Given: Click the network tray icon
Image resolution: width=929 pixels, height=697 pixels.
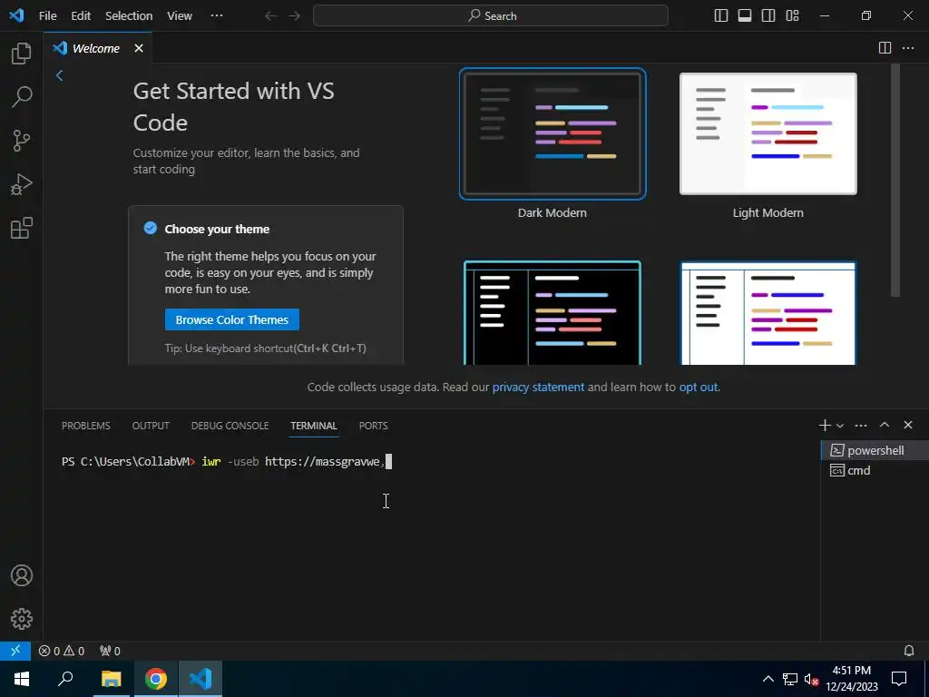Looking at the screenshot, I should pos(790,679).
